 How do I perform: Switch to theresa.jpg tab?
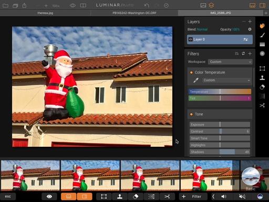click(x=45, y=13)
